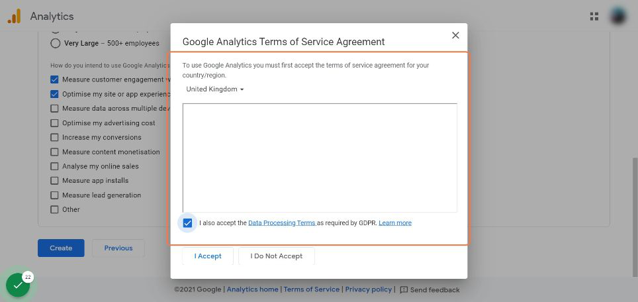Uncheck the Data Processing Terms acceptance checkbox
The height and width of the screenshot is (302, 638).
188,223
